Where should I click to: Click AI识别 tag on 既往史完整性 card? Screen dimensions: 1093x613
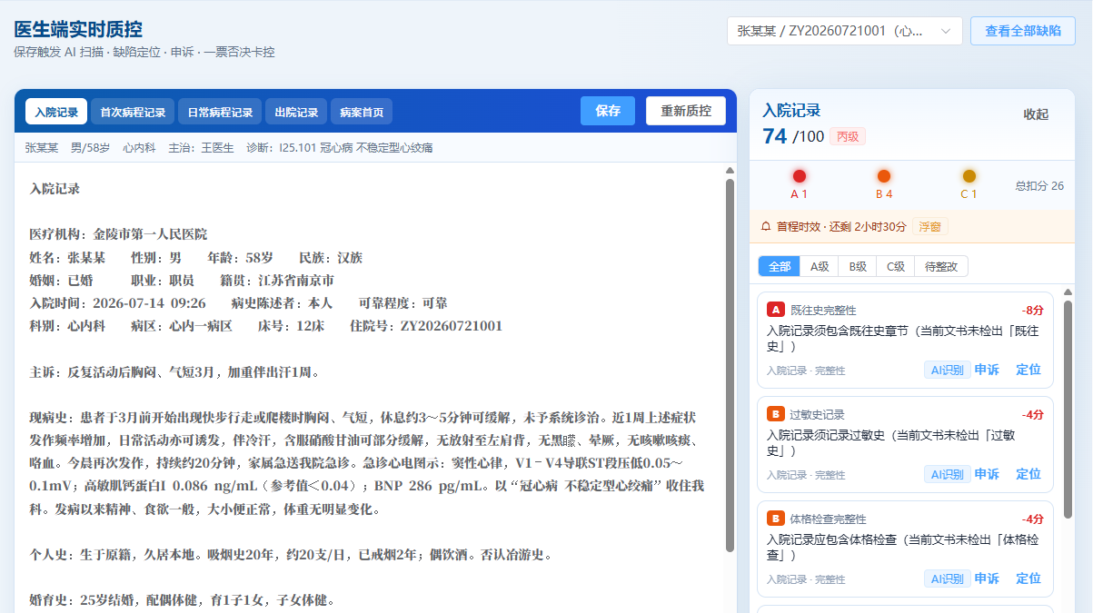pyautogui.click(x=948, y=370)
